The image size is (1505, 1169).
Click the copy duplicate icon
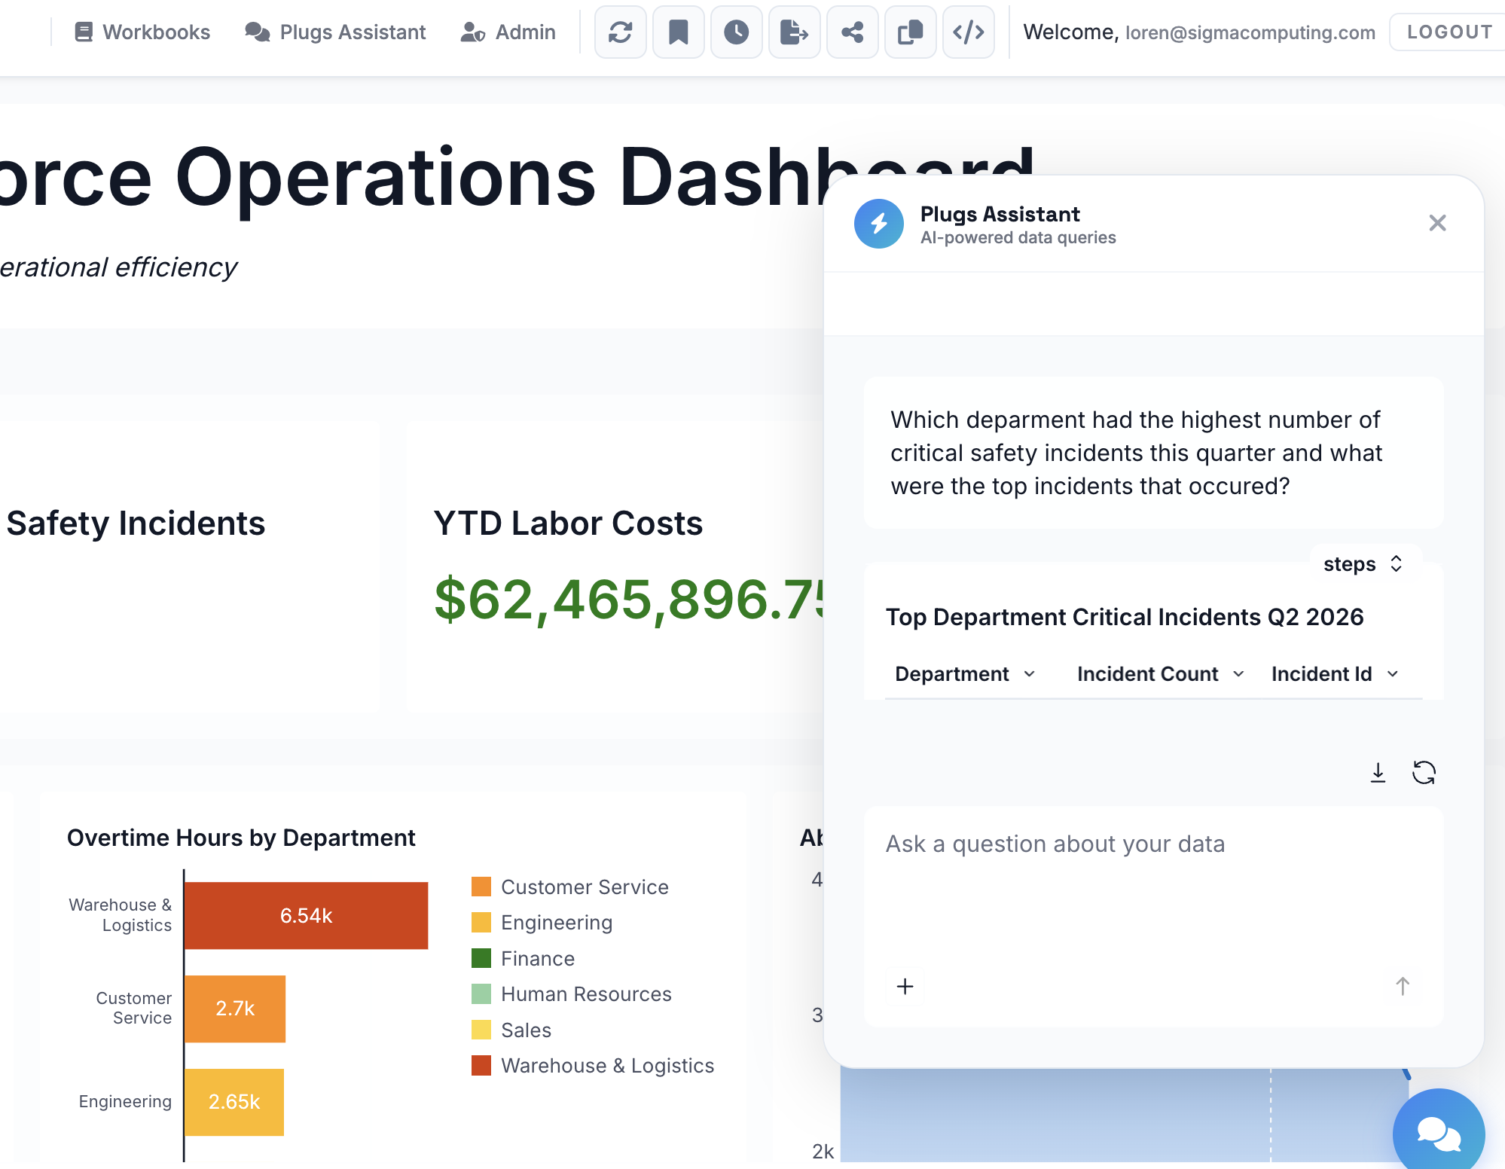point(910,32)
